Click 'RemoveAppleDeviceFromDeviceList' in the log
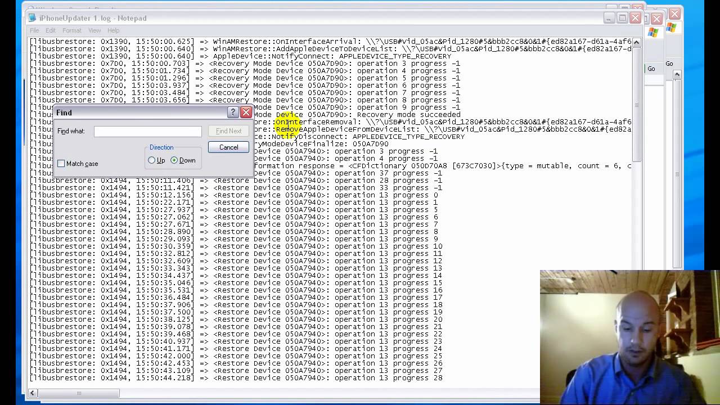This screenshot has width=720, height=405. point(347,129)
